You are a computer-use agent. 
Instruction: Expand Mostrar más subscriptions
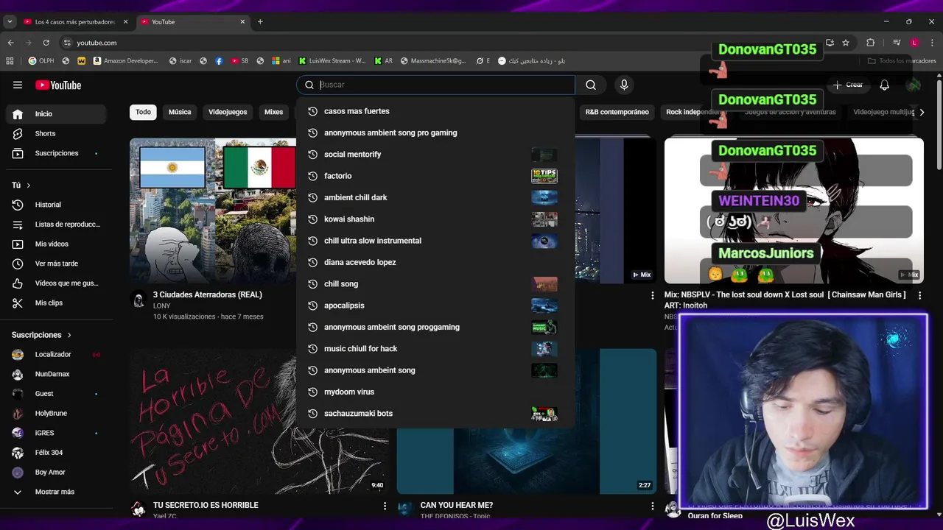click(56, 492)
